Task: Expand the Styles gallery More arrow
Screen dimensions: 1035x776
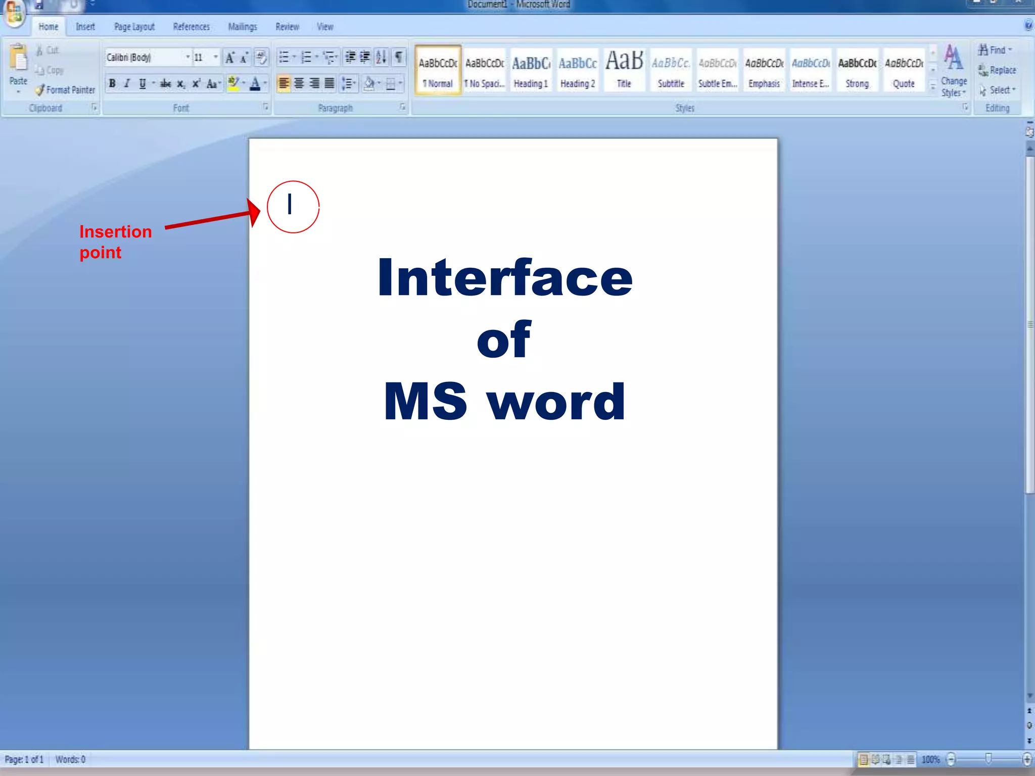Action: [933, 87]
